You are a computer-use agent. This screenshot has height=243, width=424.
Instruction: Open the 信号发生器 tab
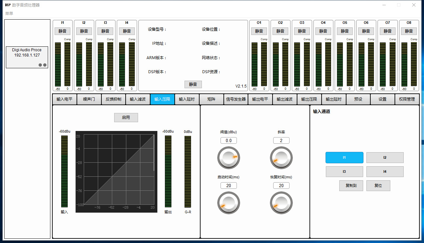pyautogui.click(x=236, y=99)
